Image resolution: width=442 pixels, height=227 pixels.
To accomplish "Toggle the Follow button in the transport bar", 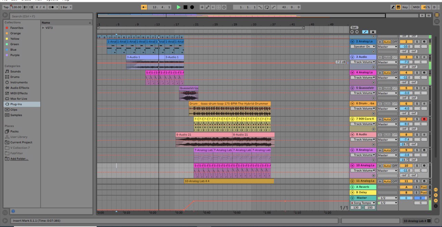I will click(144, 7).
